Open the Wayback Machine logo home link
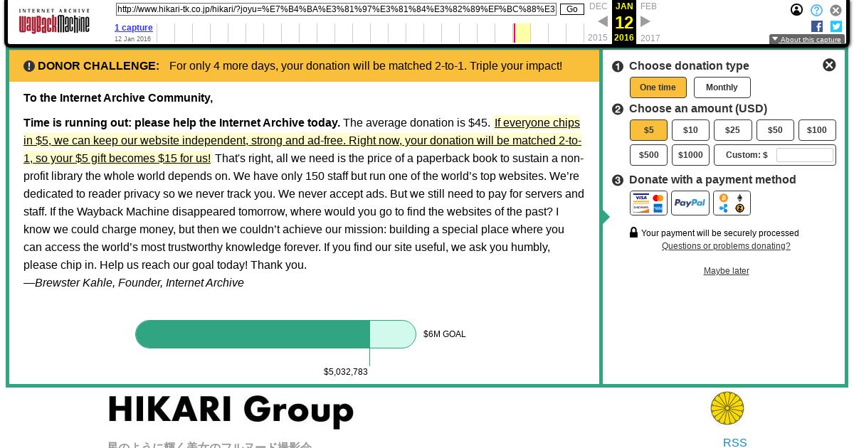 (x=54, y=21)
